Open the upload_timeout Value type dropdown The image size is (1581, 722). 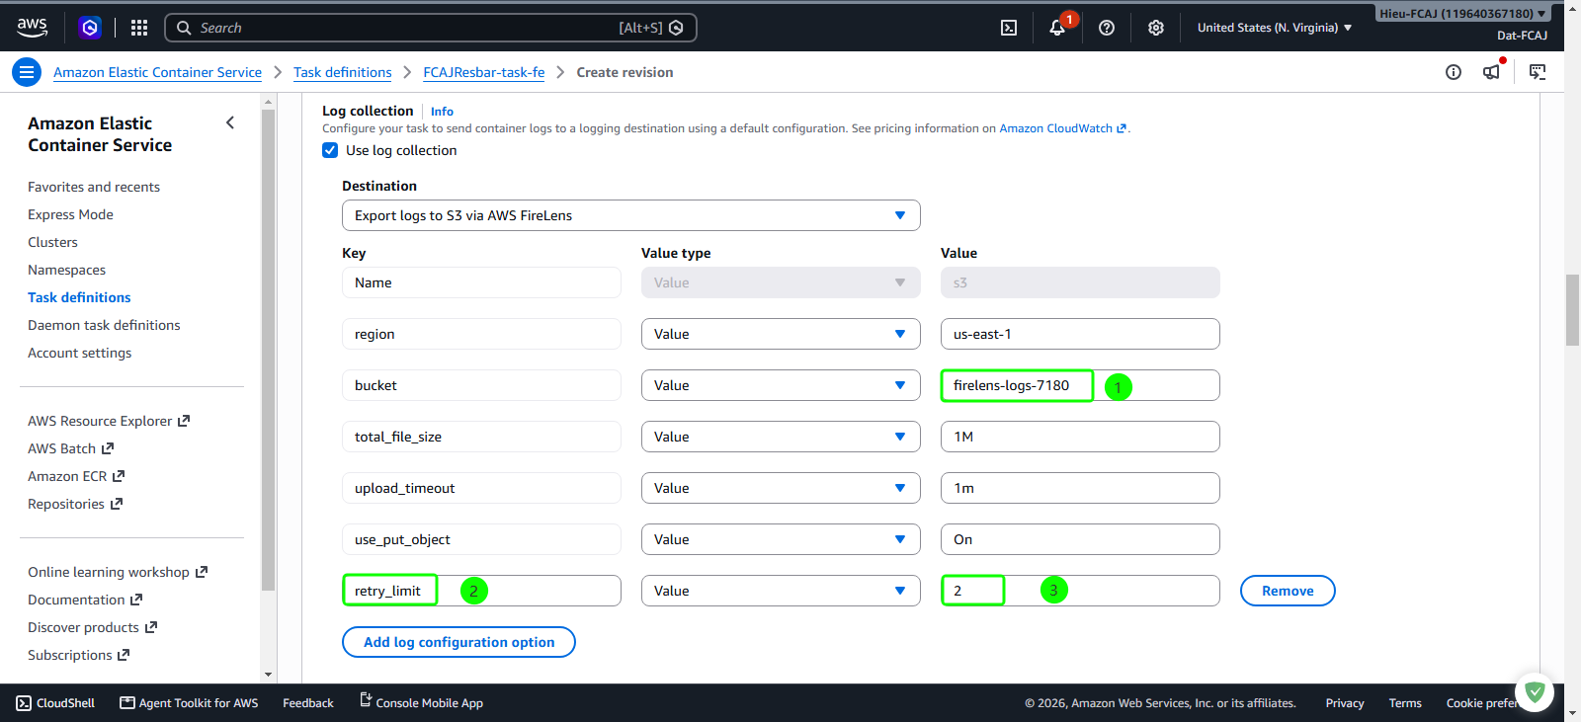pos(781,488)
